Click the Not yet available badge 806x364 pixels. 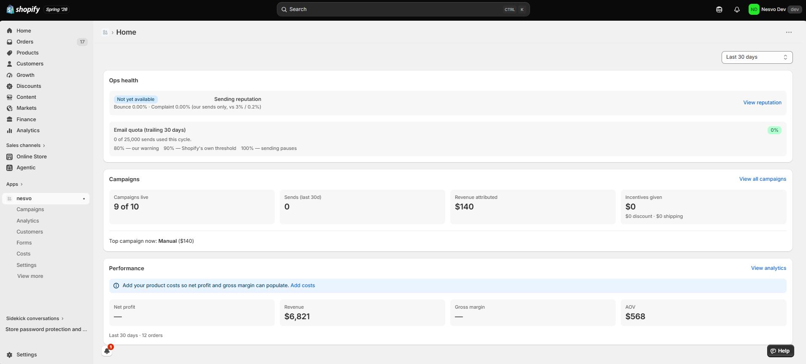[135, 99]
